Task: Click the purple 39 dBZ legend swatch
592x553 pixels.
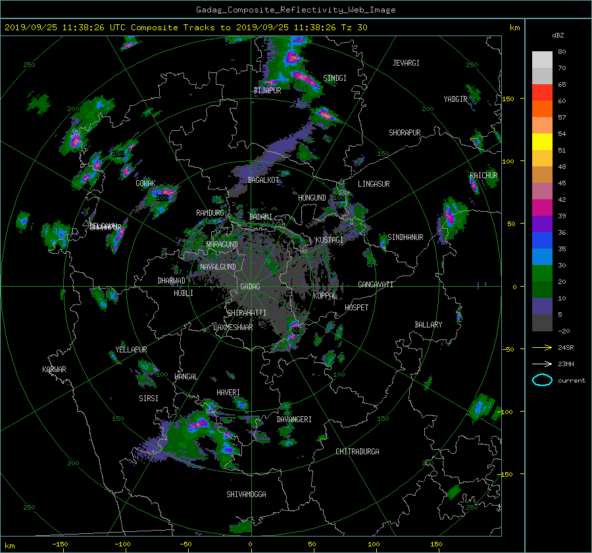Action: point(542,224)
